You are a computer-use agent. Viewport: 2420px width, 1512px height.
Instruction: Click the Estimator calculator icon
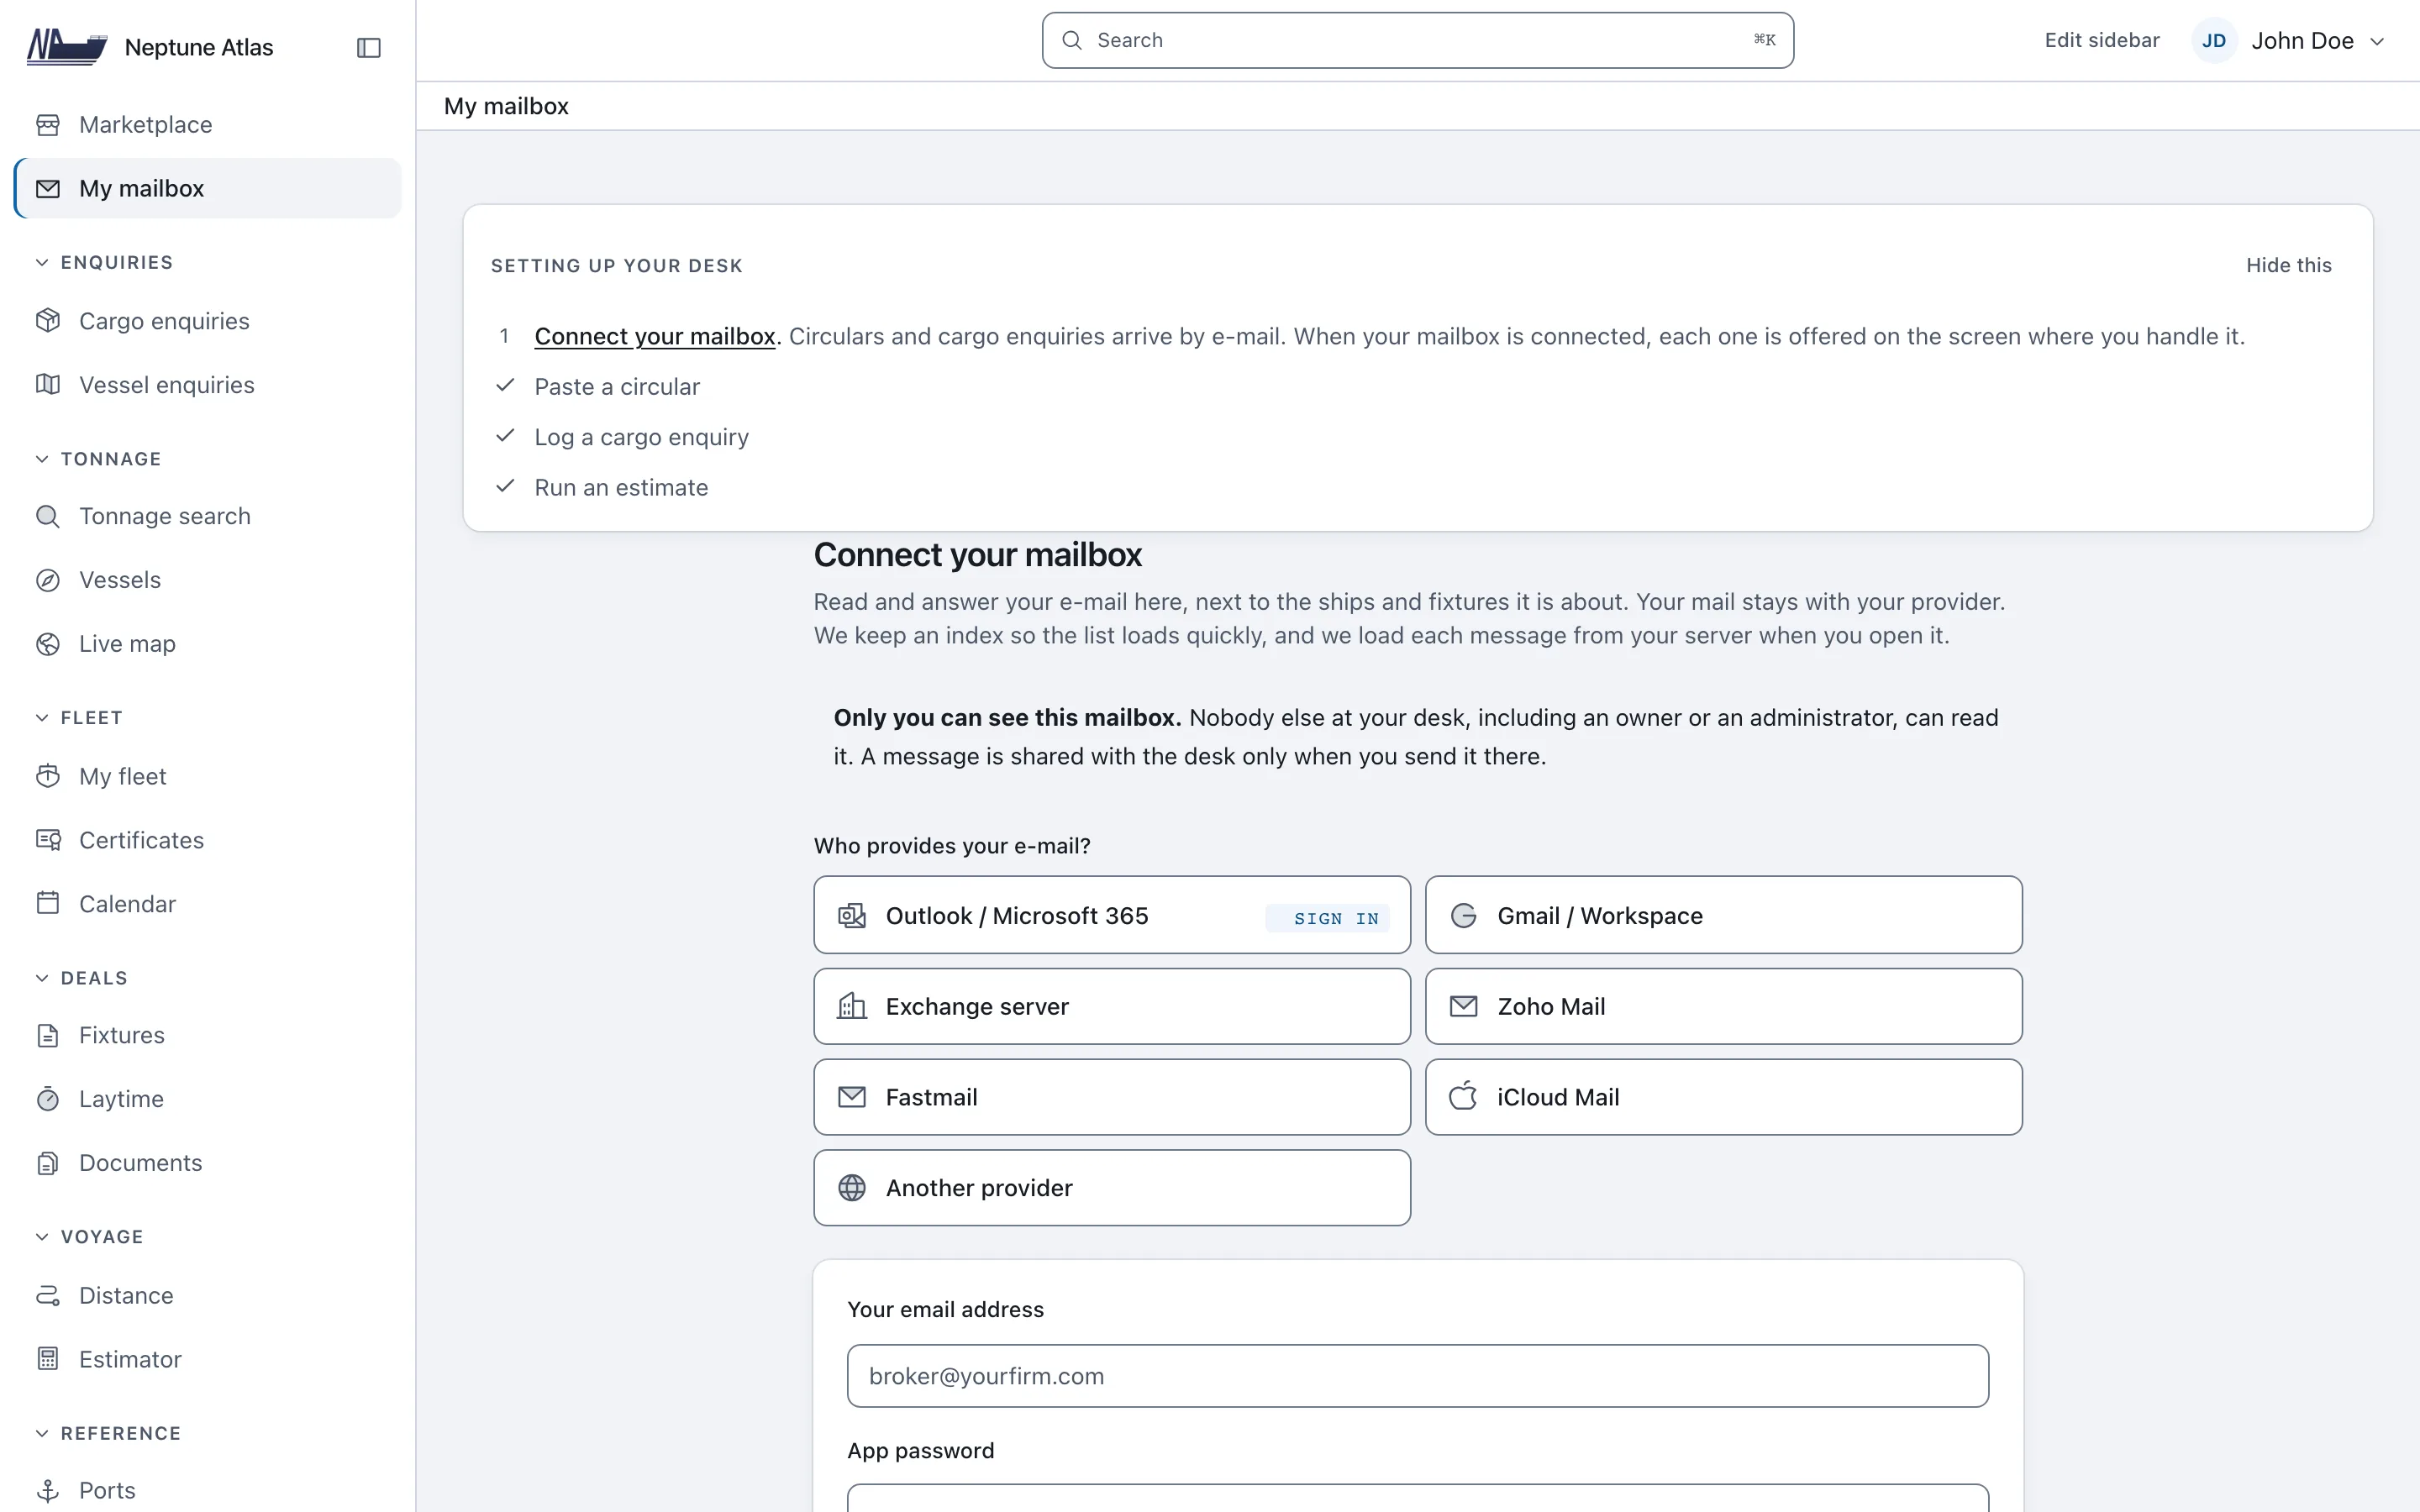(48, 1359)
